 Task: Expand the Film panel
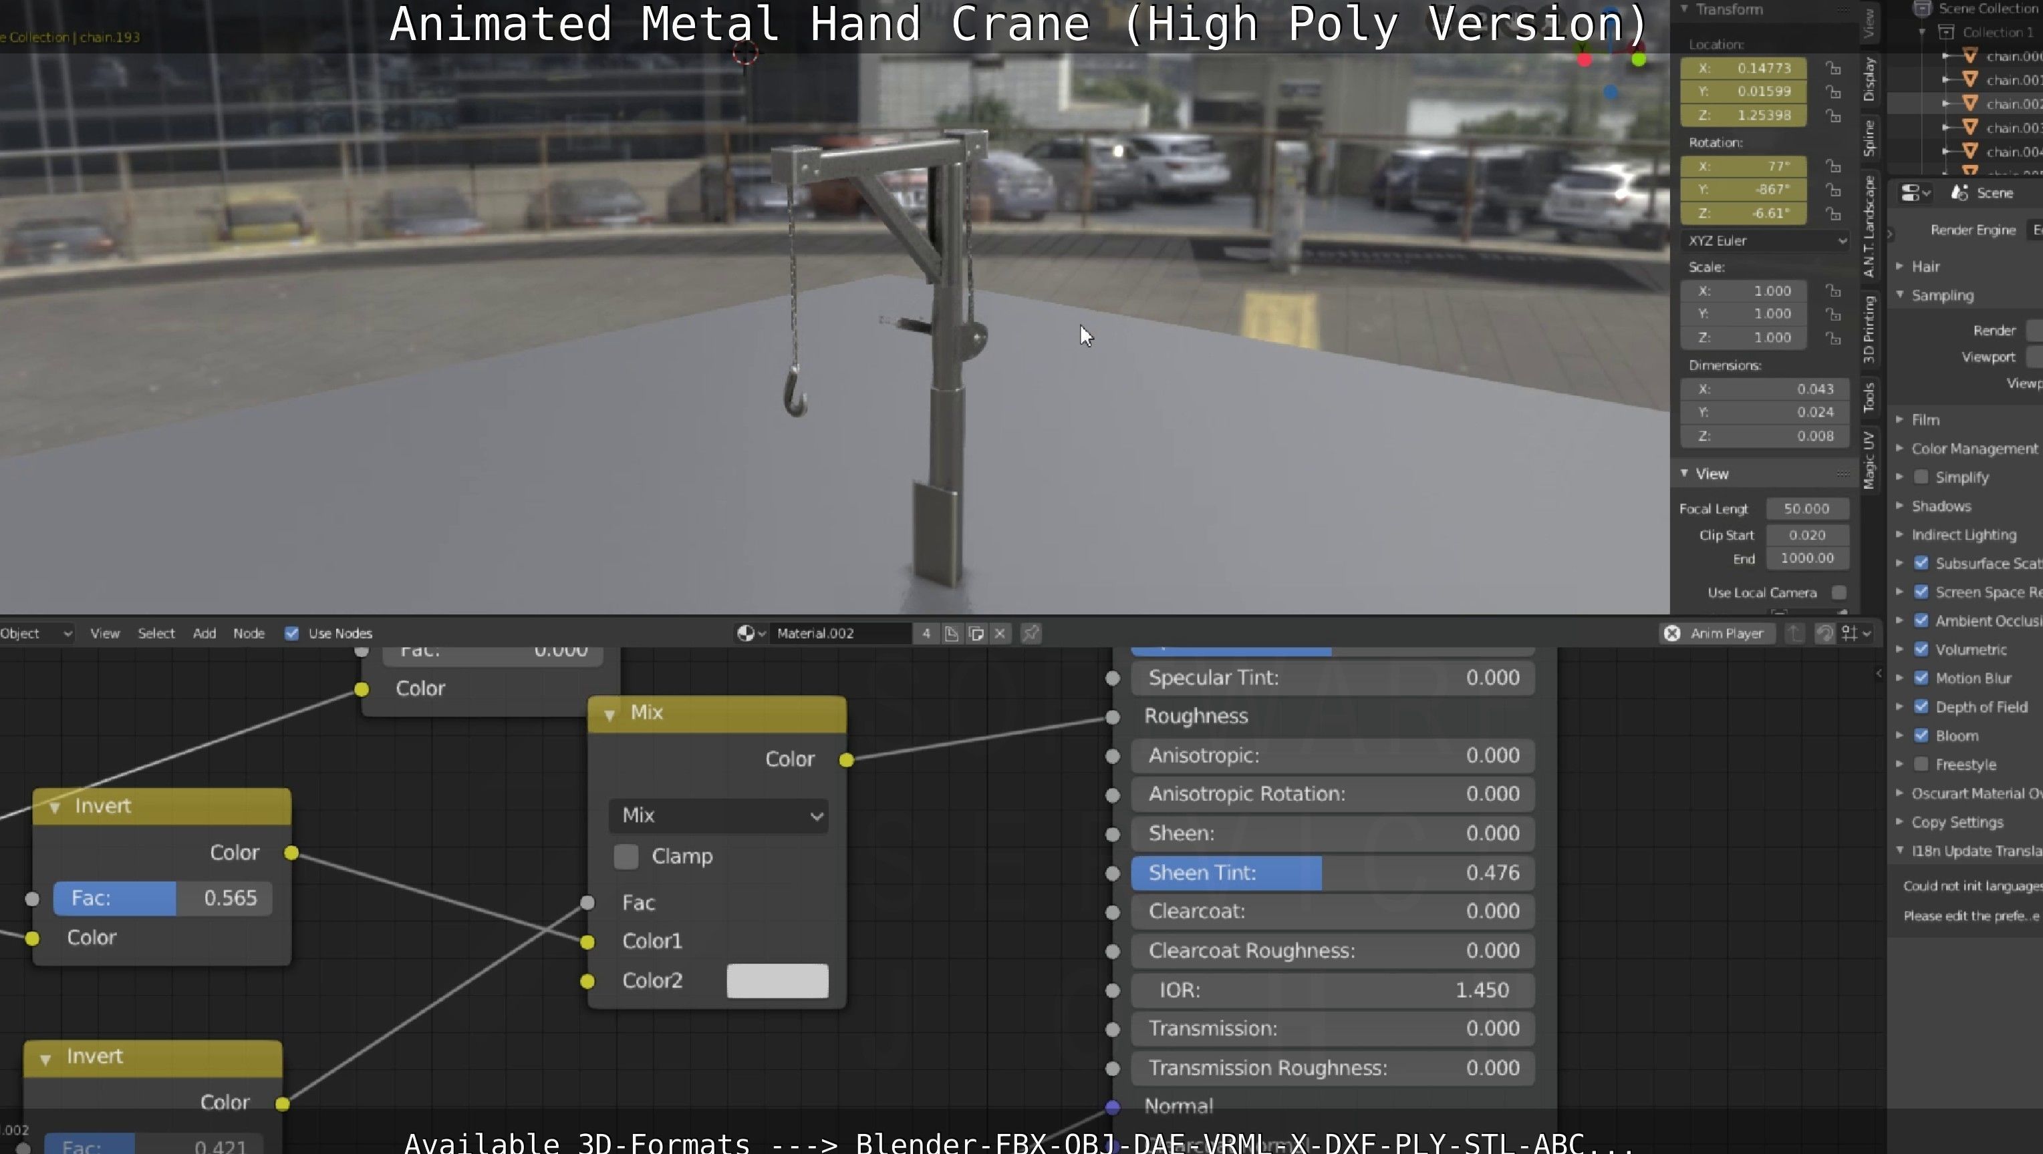coord(1899,419)
